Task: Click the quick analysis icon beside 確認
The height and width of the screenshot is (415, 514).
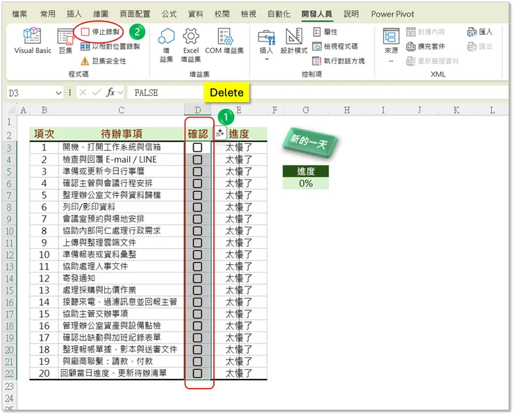Action: point(220,133)
